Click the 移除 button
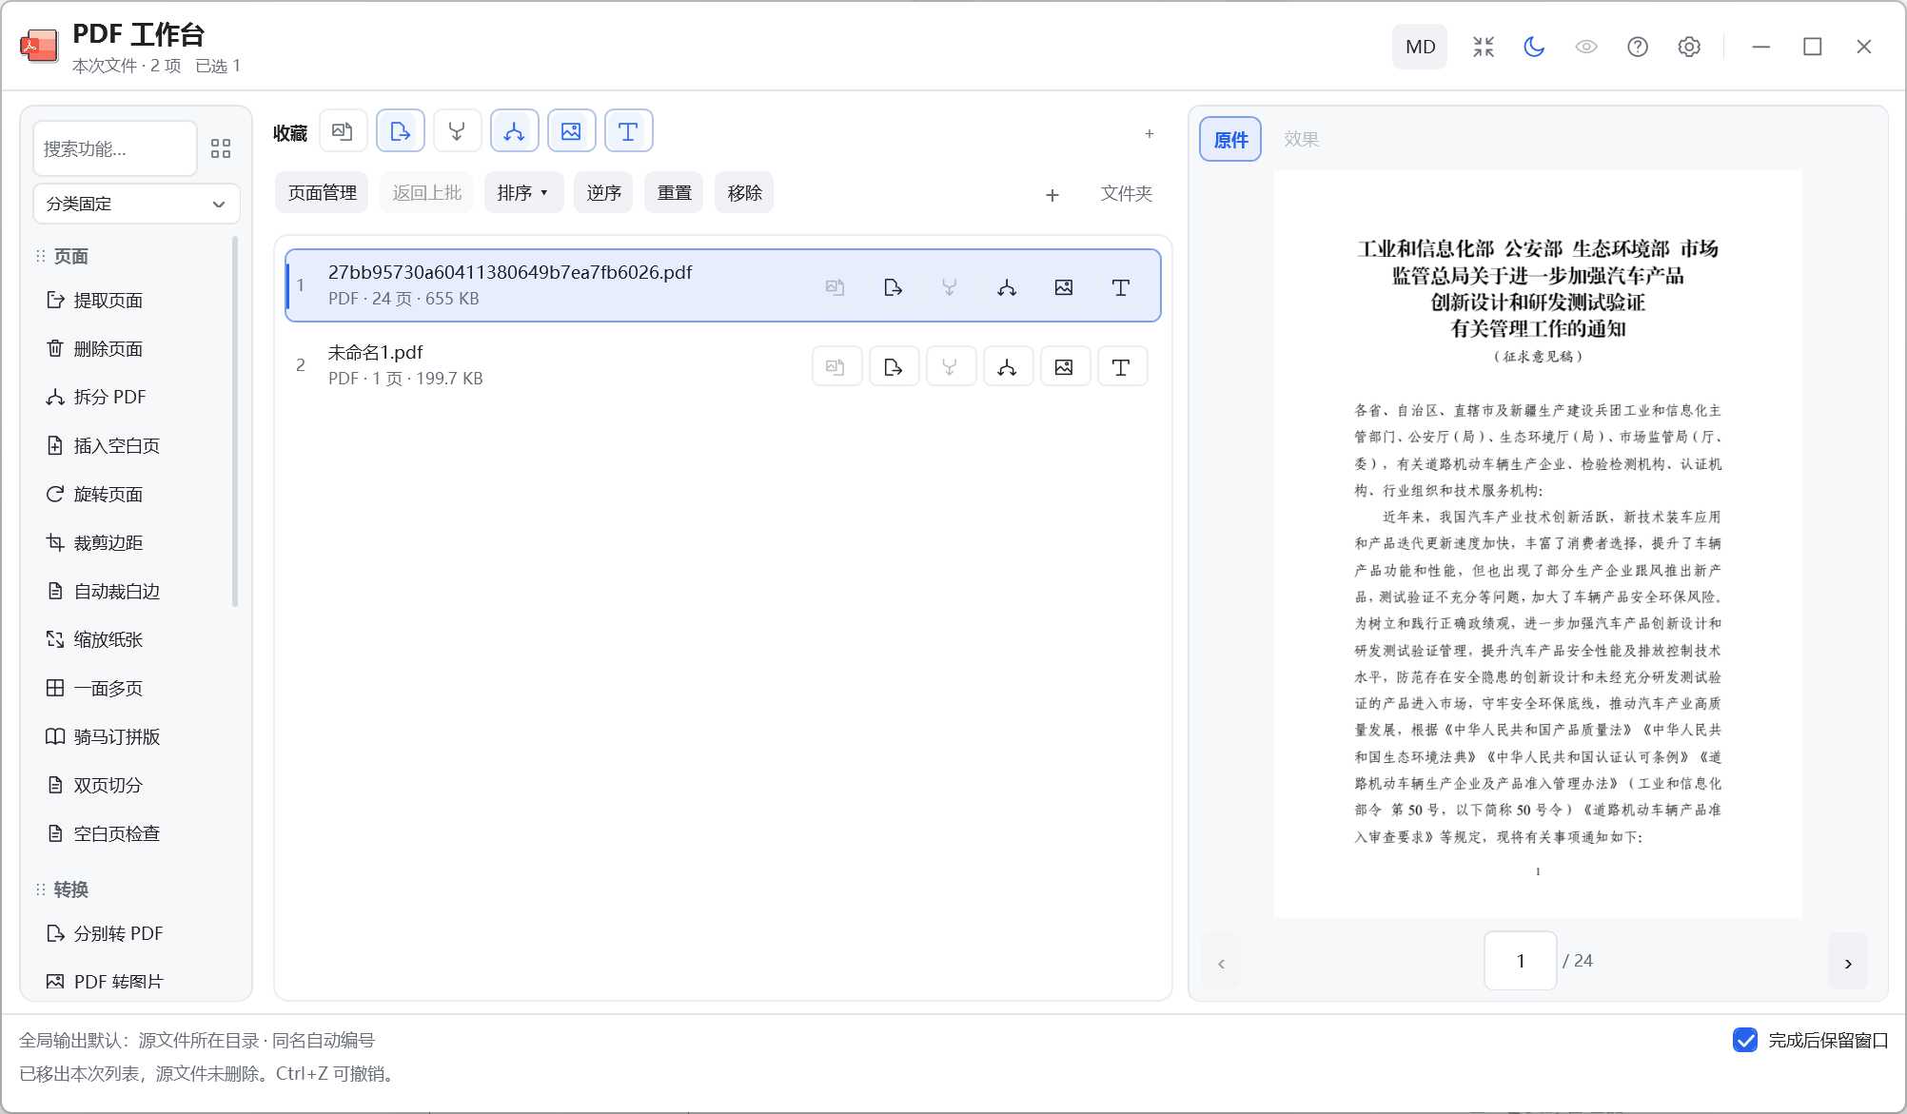The width and height of the screenshot is (1907, 1114). point(744,193)
